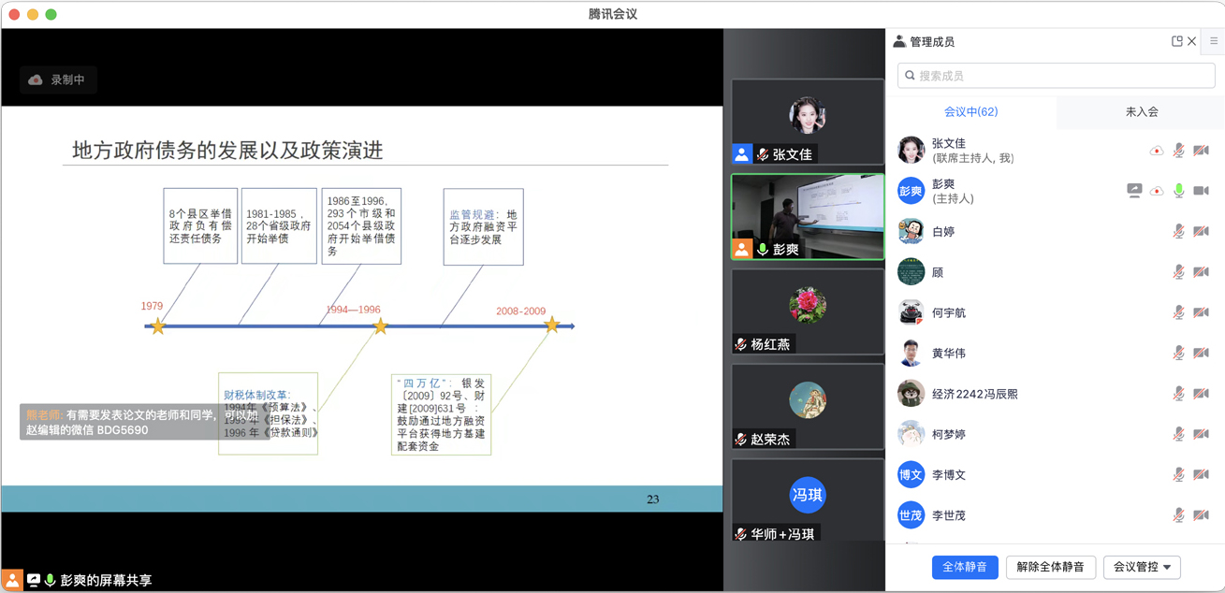The height and width of the screenshot is (593, 1225).
Task: Unmute 张文佳's microphone in member list
Action: pyautogui.click(x=1179, y=151)
